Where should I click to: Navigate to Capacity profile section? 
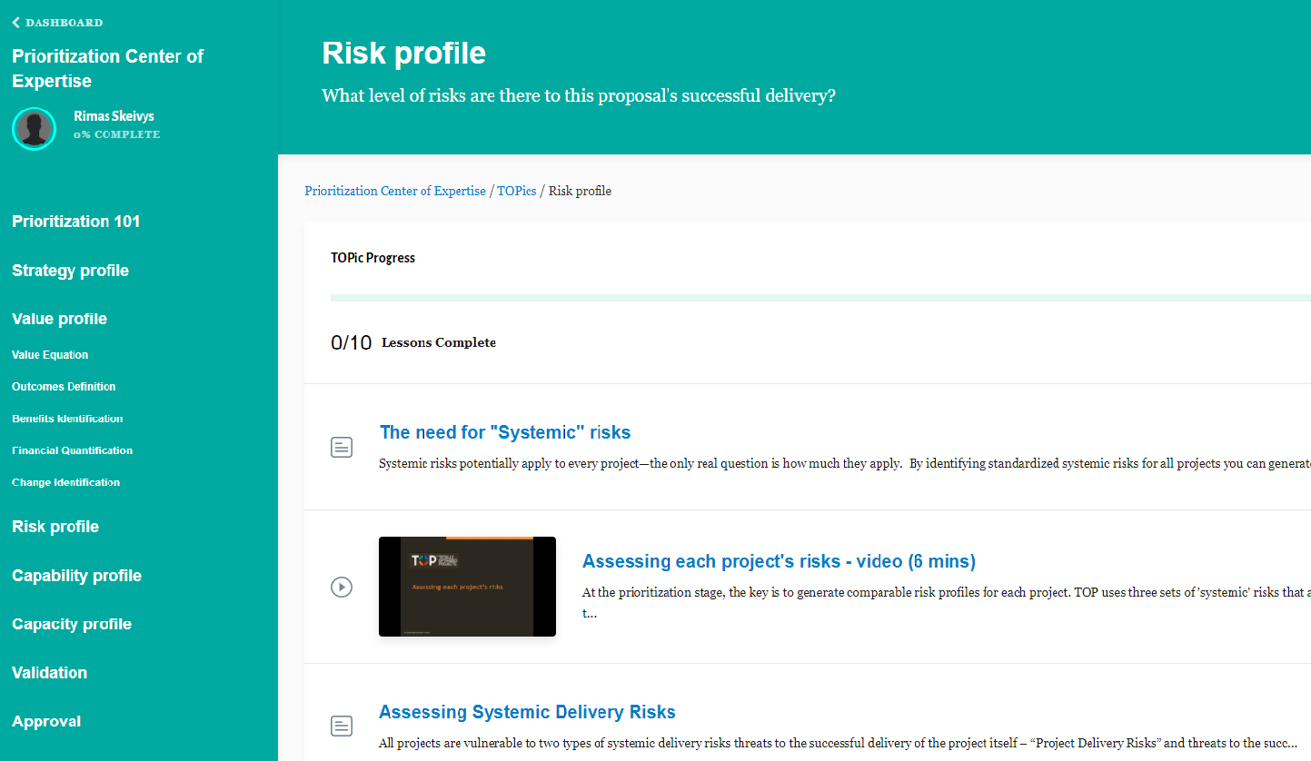72,624
